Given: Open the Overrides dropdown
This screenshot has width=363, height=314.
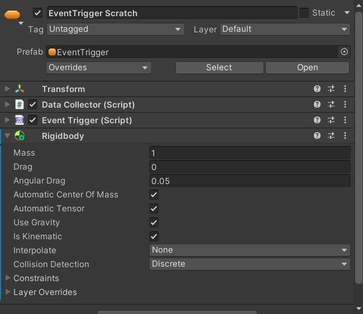Looking at the screenshot, I should point(99,67).
